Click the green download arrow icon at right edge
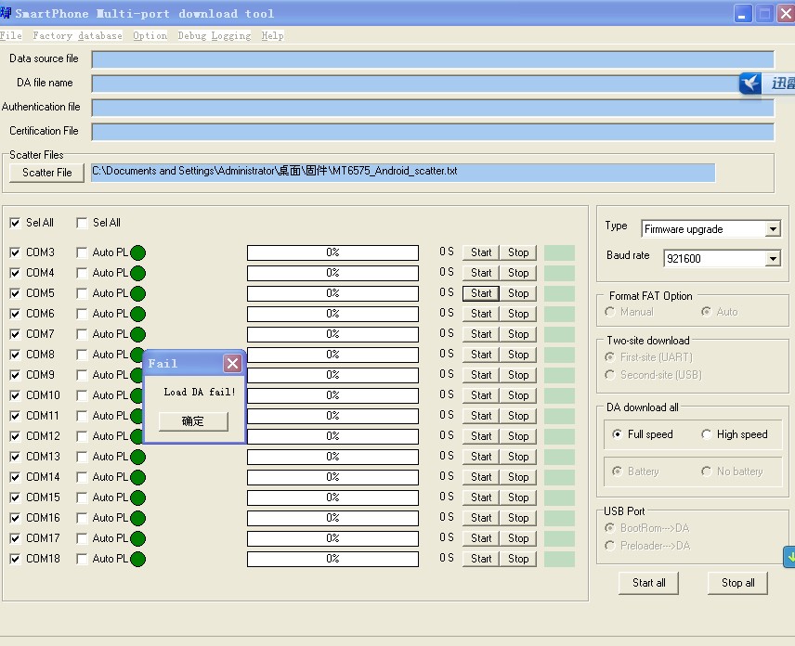 (x=789, y=557)
